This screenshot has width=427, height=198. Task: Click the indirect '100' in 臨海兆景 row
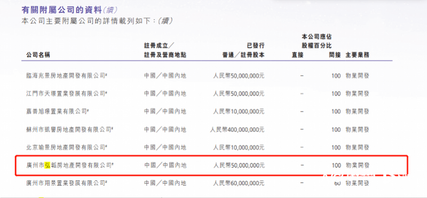(336, 76)
